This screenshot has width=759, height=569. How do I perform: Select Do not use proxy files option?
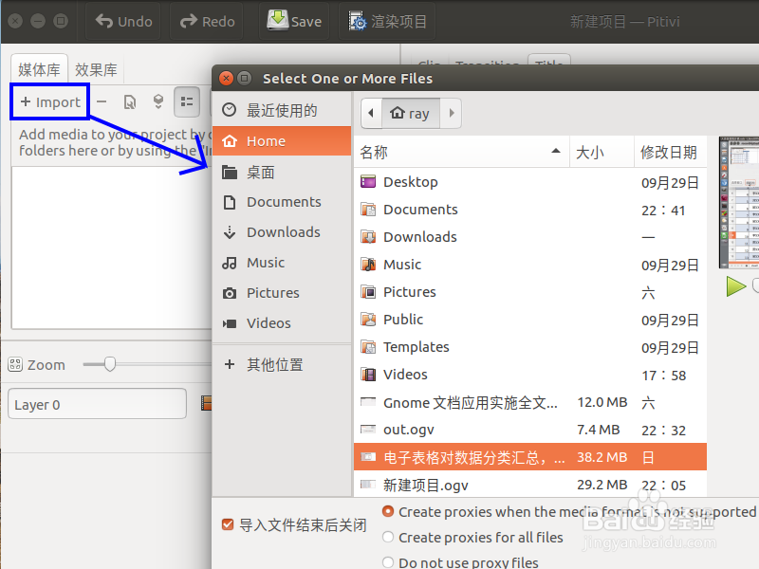pyautogui.click(x=388, y=562)
